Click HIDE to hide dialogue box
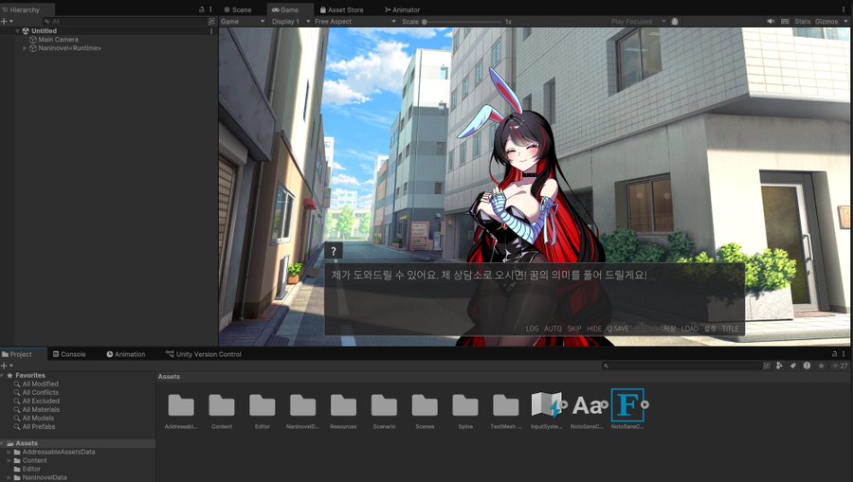 click(594, 329)
